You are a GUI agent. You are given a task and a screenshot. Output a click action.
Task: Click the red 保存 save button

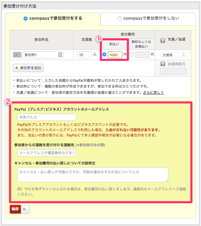(x=15, y=209)
